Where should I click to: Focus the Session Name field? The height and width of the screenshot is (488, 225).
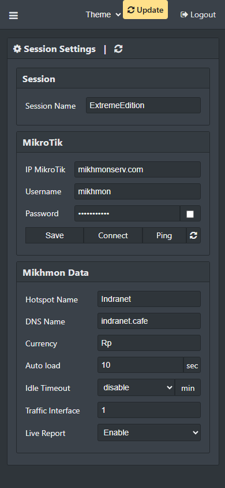(144, 105)
